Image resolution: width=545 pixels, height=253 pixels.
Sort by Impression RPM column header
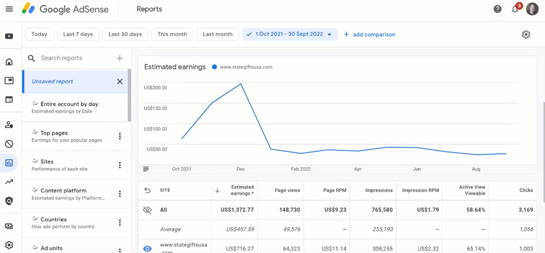click(420, 190)
